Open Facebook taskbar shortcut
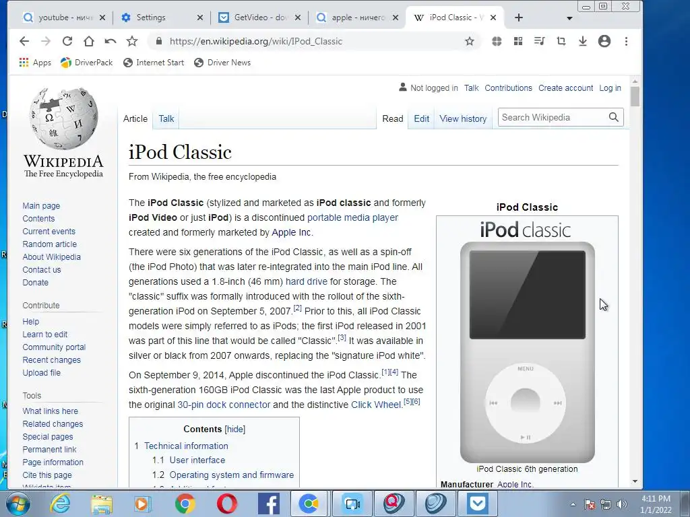690x517 pixels. 268,504
